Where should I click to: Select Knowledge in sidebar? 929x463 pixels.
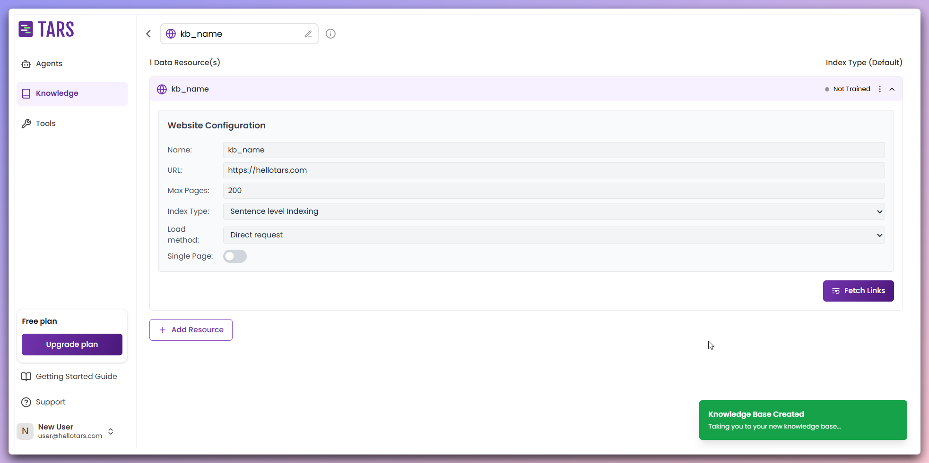click(x=72, y=93)
